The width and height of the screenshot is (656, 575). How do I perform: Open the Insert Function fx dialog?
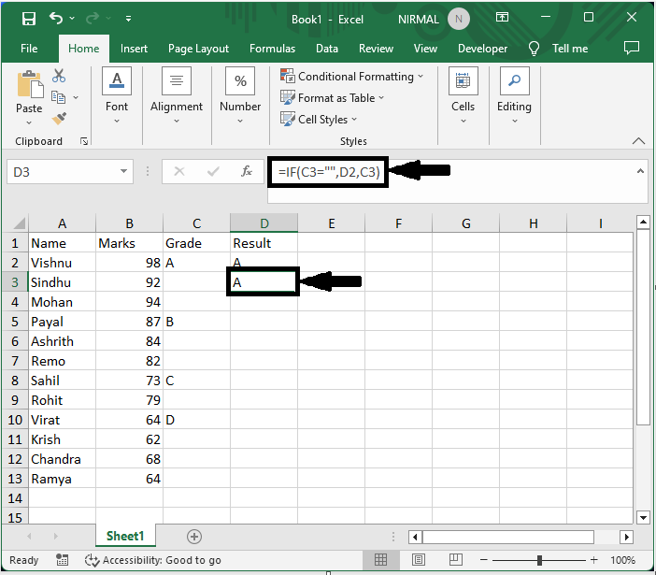(x=247, y=171)
